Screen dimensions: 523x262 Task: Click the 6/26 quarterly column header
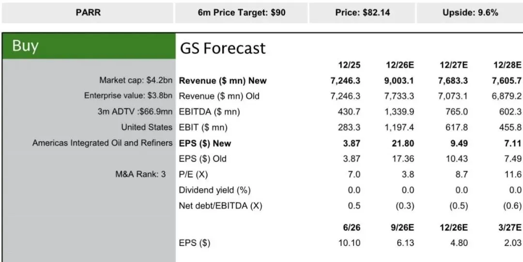351,228
